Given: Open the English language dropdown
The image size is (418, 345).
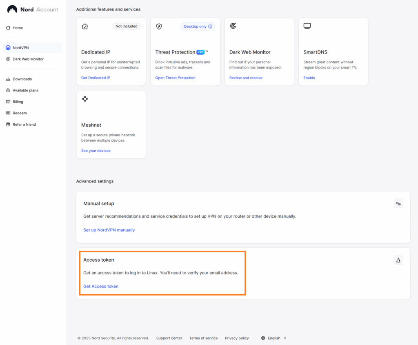Looking at the screenshot, I should click(274, 338).
